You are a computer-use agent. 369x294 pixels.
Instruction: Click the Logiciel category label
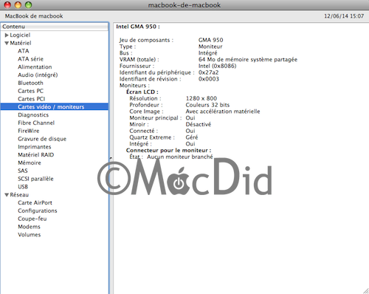click(x=20, y=35)
